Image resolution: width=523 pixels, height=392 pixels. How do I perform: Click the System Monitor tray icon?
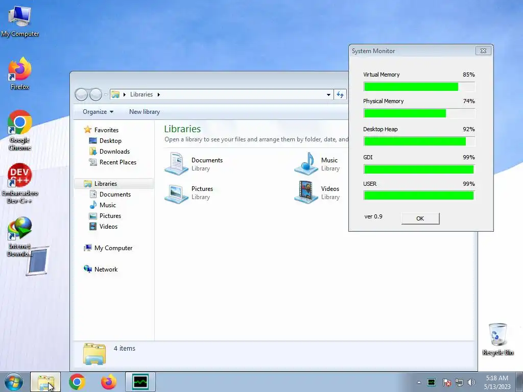(x=431, y=382)
